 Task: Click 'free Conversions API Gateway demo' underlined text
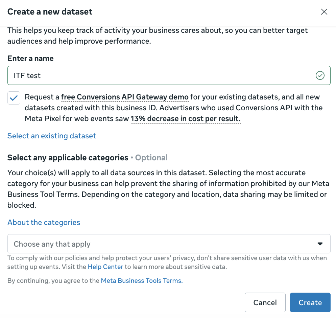[124, 97]
